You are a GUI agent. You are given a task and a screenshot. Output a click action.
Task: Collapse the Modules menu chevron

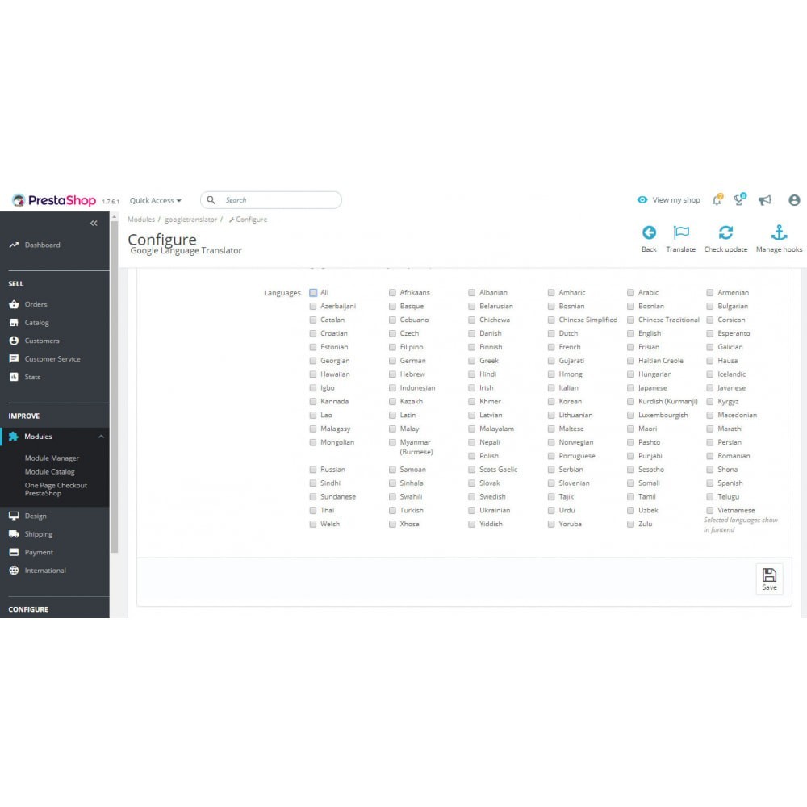click(101, 437)
